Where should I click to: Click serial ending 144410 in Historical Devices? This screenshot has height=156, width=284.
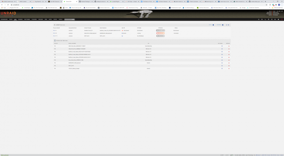tap(79, 54)
